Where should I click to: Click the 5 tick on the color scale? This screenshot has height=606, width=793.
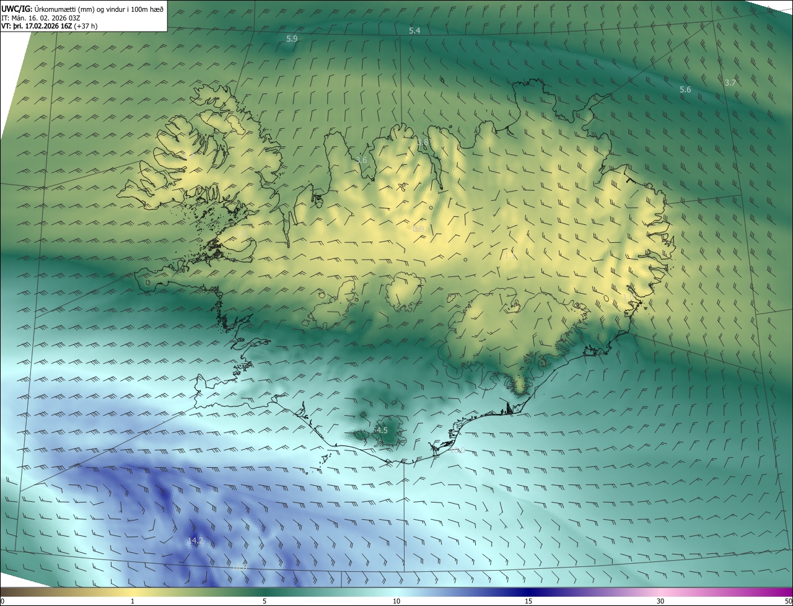coord(265,601)
